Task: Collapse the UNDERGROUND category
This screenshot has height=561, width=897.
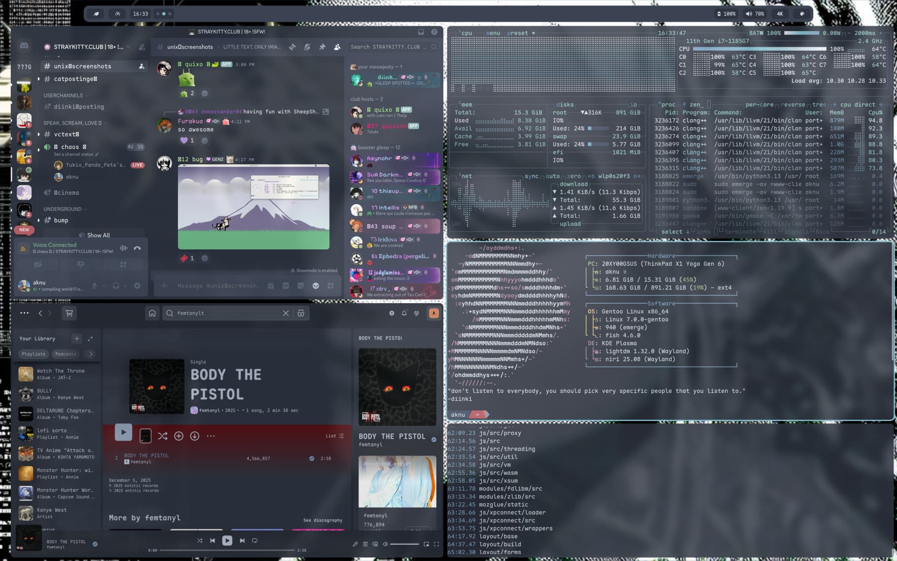Action: click(x=64, y=209)
